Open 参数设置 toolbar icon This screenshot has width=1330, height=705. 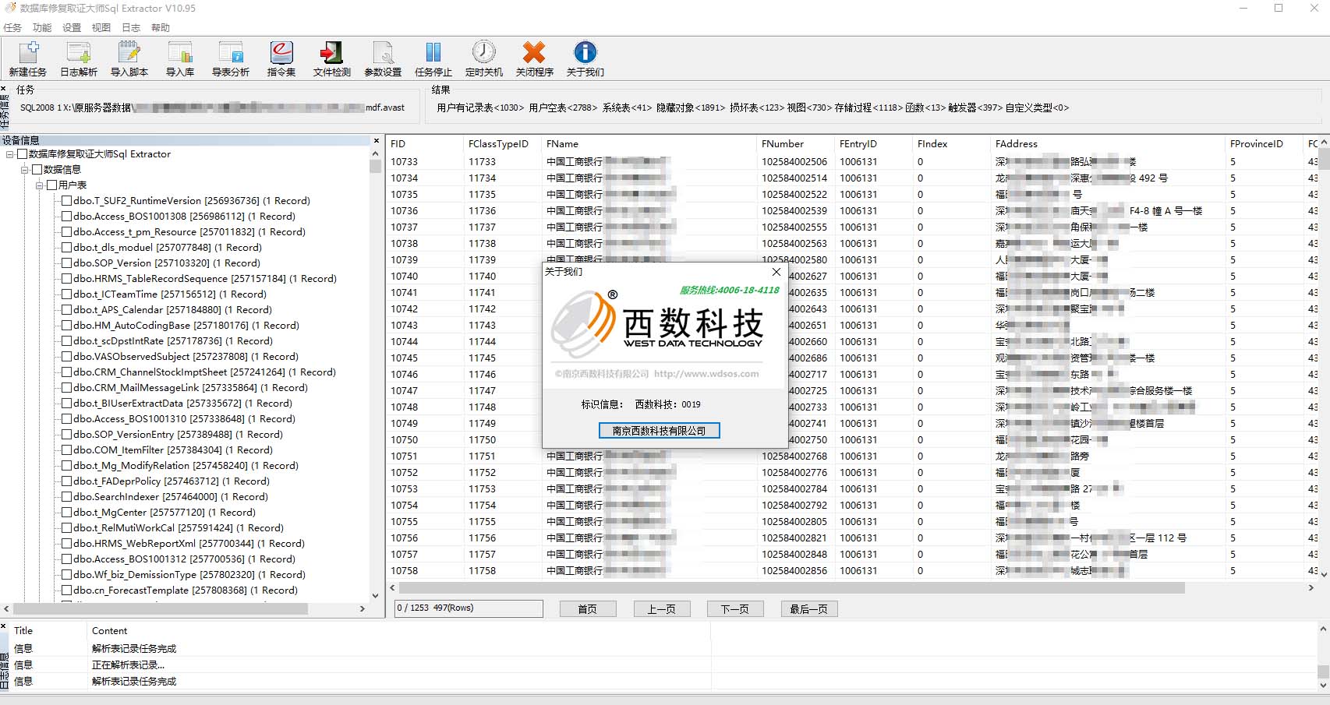[383, 59]
